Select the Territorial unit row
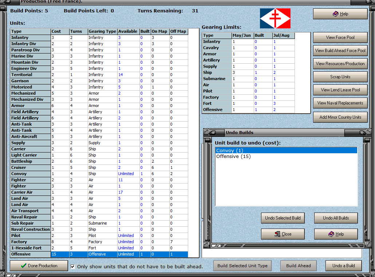The width and height of the screenshot is (375, 277). (x=99, y=75)
